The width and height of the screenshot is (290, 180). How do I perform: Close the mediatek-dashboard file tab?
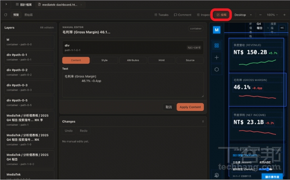81,4
